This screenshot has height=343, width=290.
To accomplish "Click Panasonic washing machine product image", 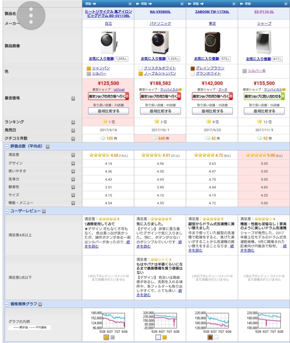I will coord(160,42).
